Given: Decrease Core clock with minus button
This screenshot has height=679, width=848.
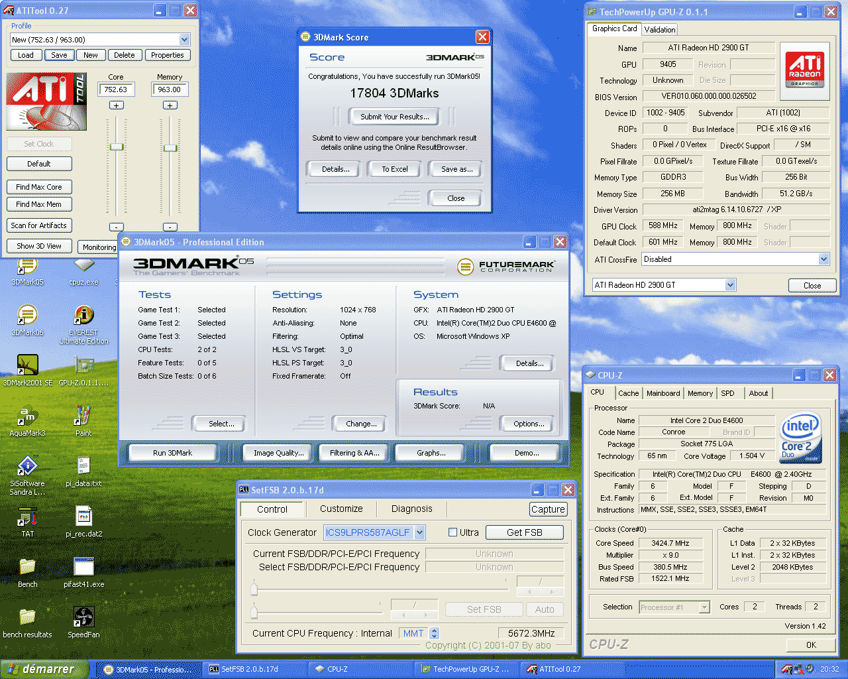Looking at the screenshot, I should click(x=117, y=227).
